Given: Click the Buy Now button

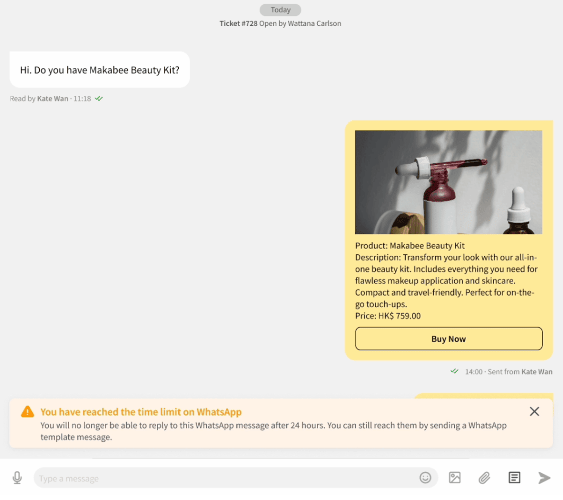Looking at the screenshot, I should (x=448, y=338).
